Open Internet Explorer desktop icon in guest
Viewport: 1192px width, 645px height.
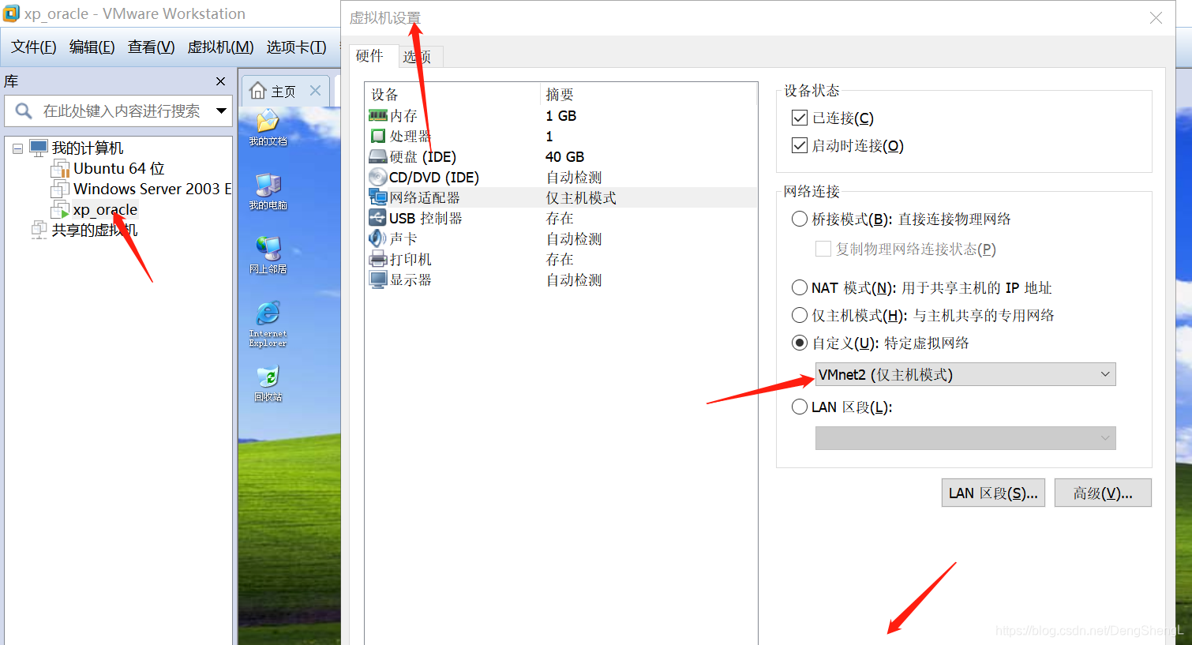[268, 324]
